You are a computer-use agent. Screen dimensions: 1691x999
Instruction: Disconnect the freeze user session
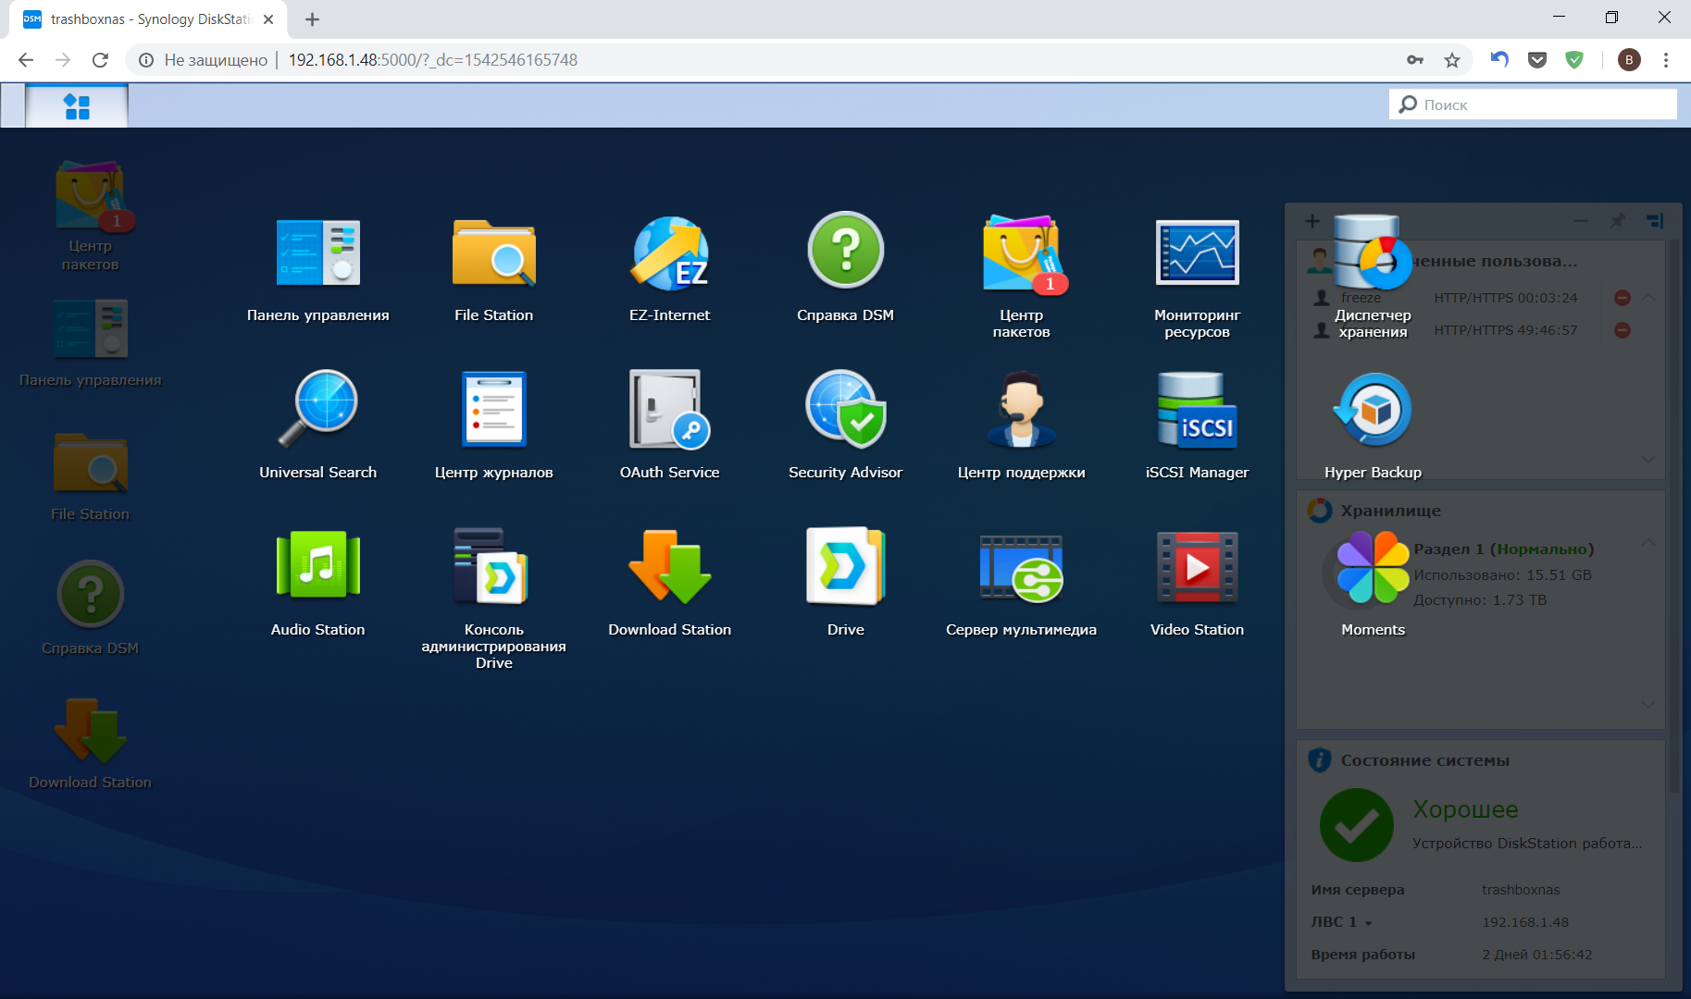click(x=1623, y=298)
